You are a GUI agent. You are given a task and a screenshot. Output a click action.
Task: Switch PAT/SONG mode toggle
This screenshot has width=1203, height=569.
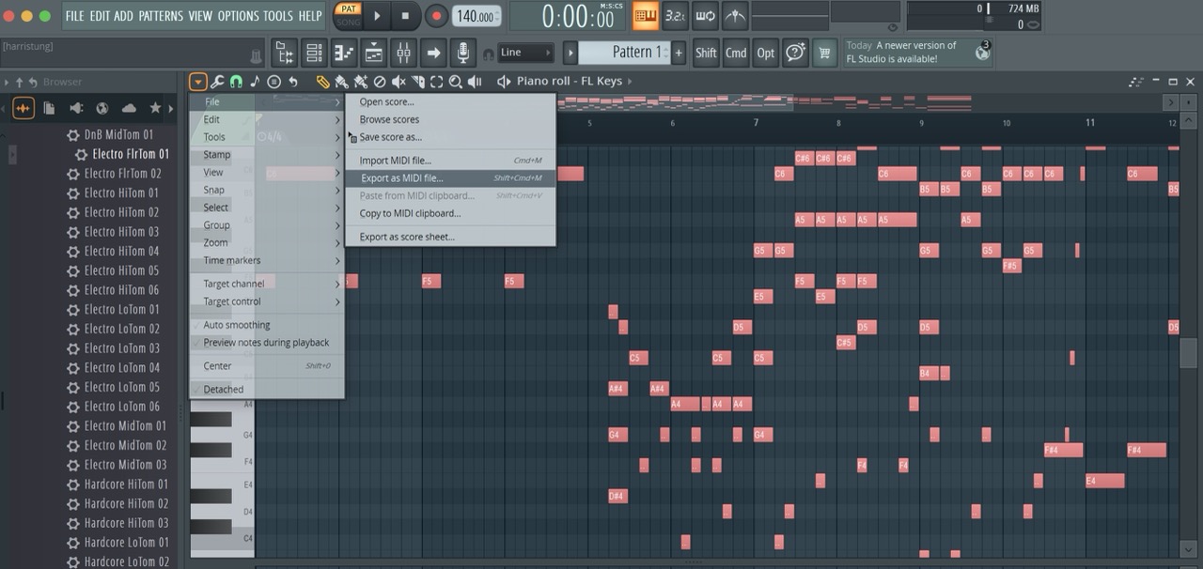click(348, 16)
